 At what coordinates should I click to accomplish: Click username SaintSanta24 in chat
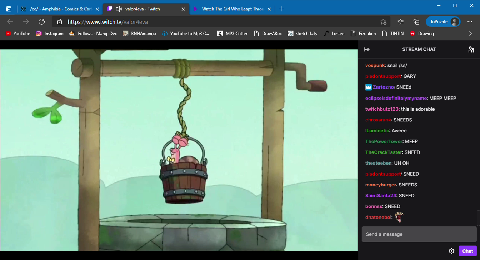coord(381,196)
